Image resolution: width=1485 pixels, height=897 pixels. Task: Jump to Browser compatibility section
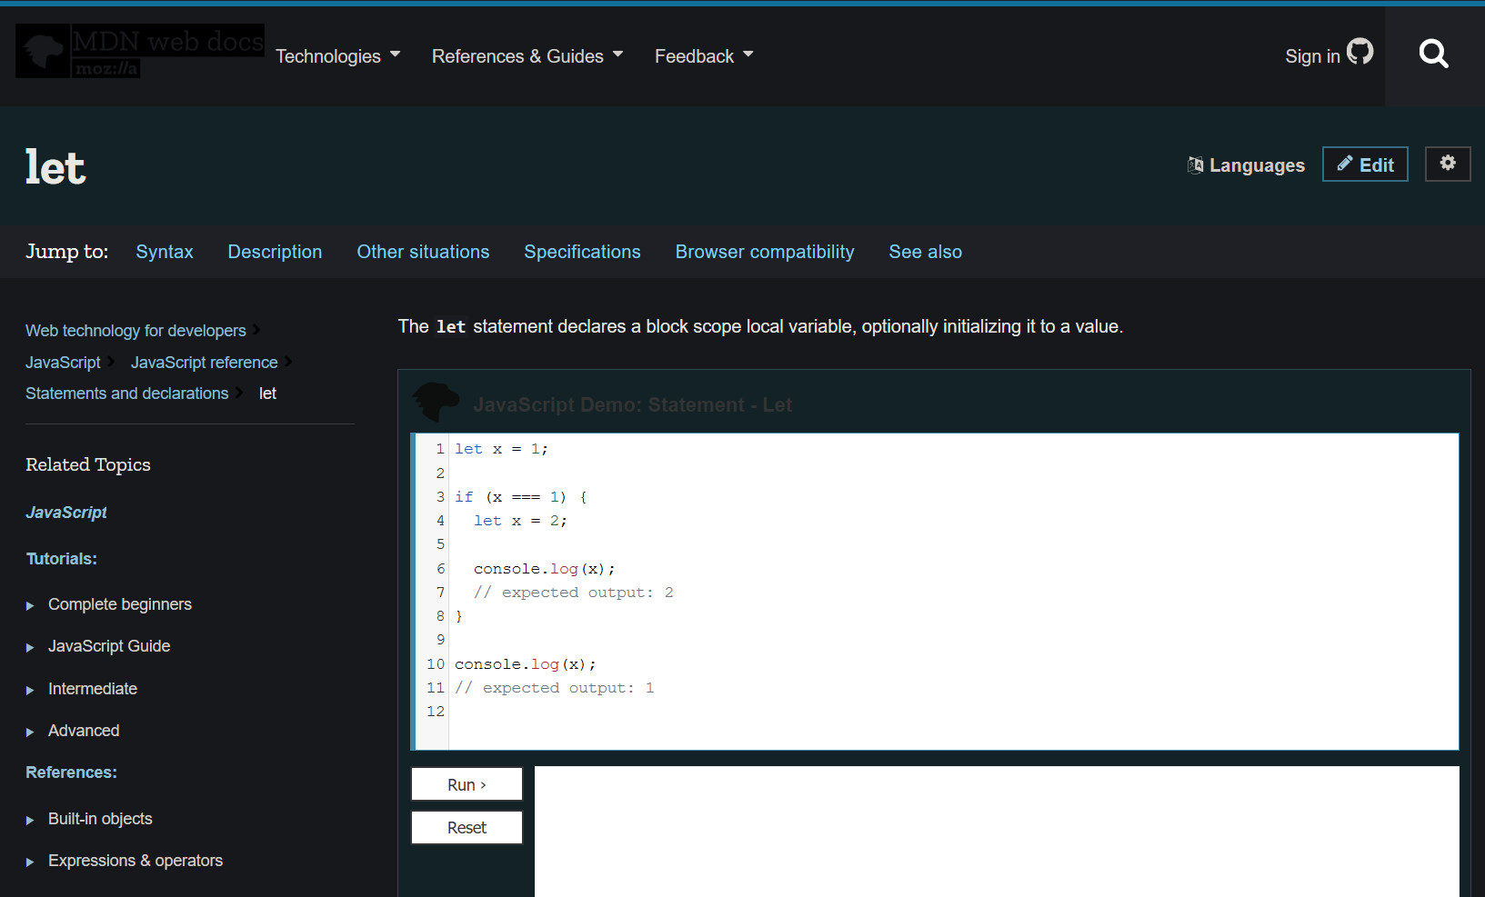coord(765,252)
